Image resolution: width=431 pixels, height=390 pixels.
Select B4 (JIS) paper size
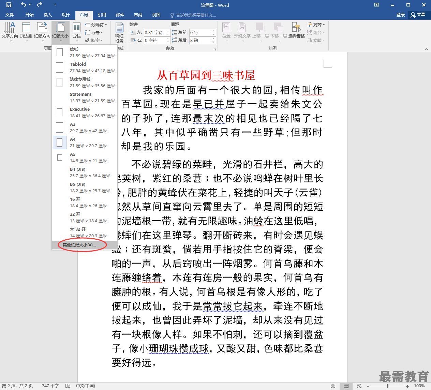pos(85,172)
